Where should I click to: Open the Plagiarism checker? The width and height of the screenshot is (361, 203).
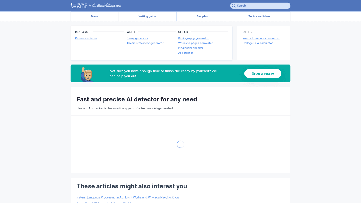[x=191, y=48]
